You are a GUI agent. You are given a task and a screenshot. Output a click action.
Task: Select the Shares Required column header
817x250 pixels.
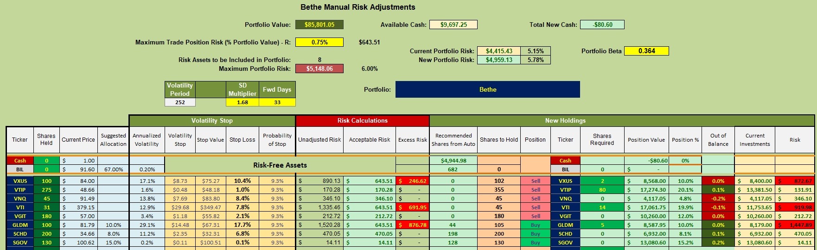pyautogui.click(x=602, y=139)
